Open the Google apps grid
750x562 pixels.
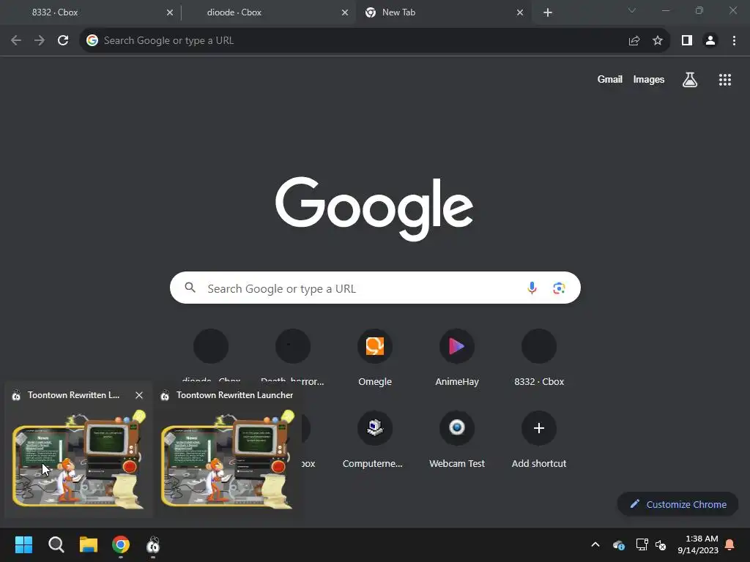pos(724,80)
